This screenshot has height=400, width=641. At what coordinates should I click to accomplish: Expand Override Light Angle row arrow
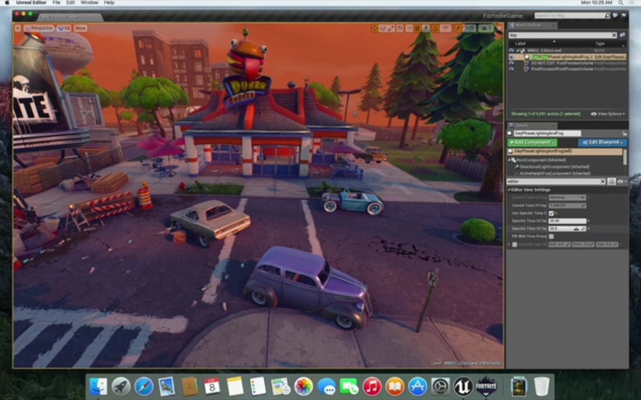click(x=509, y=245)
